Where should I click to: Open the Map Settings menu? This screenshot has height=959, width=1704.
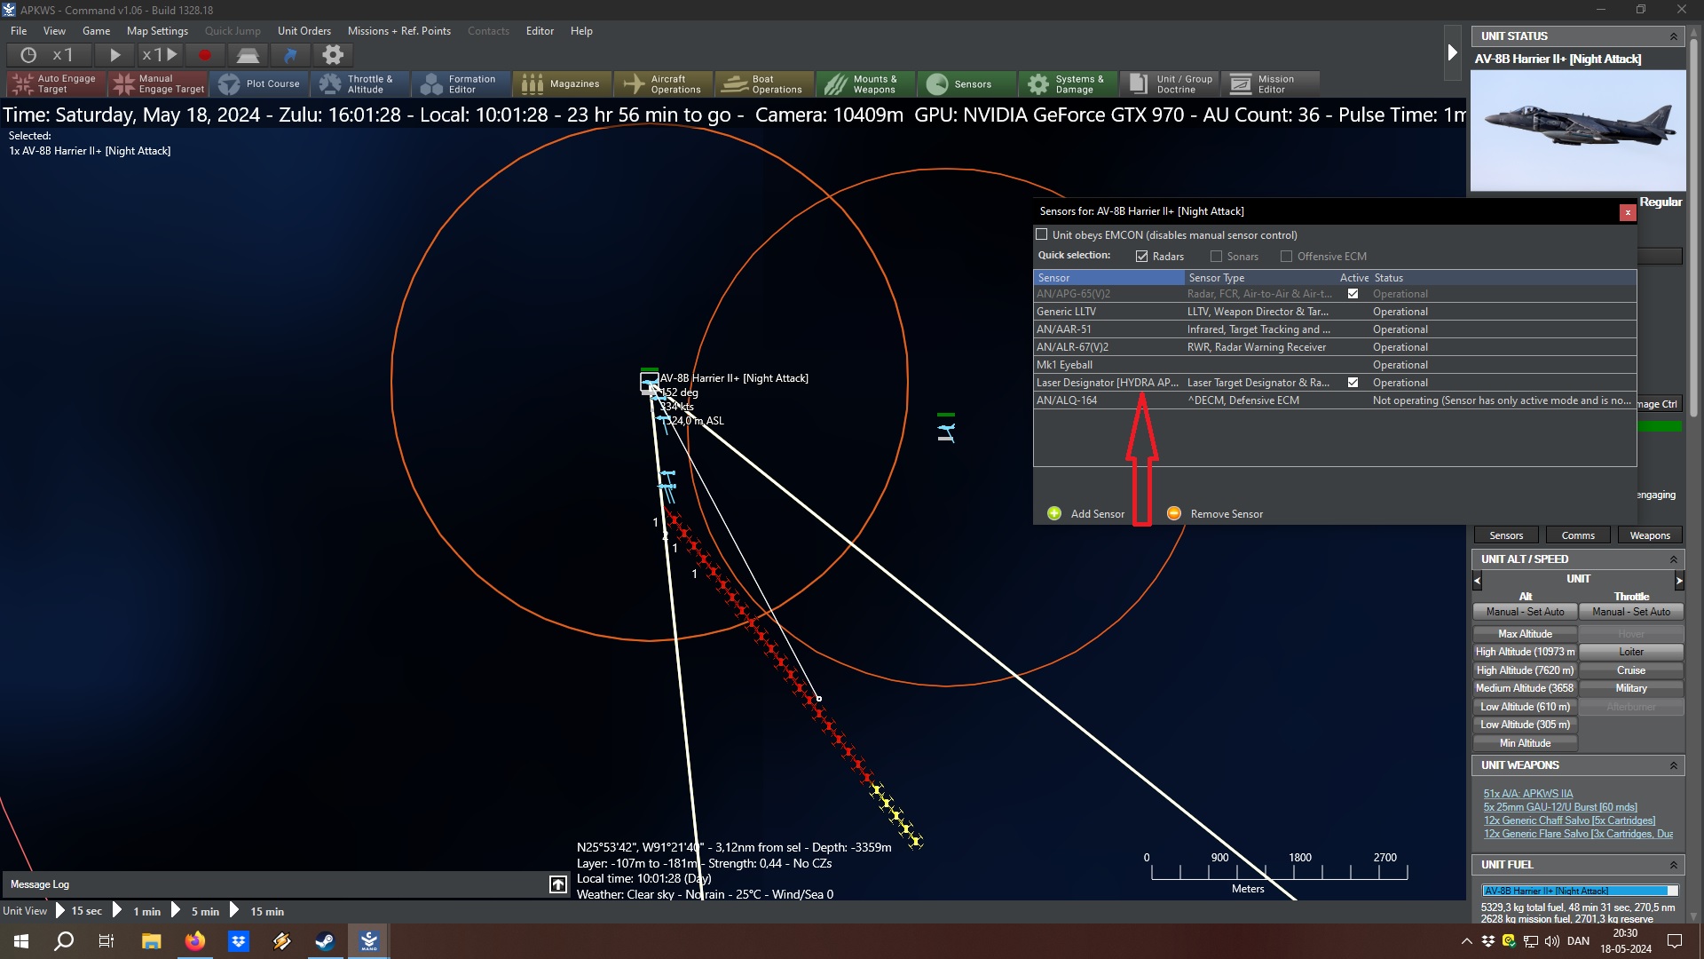tap(157, 31)
